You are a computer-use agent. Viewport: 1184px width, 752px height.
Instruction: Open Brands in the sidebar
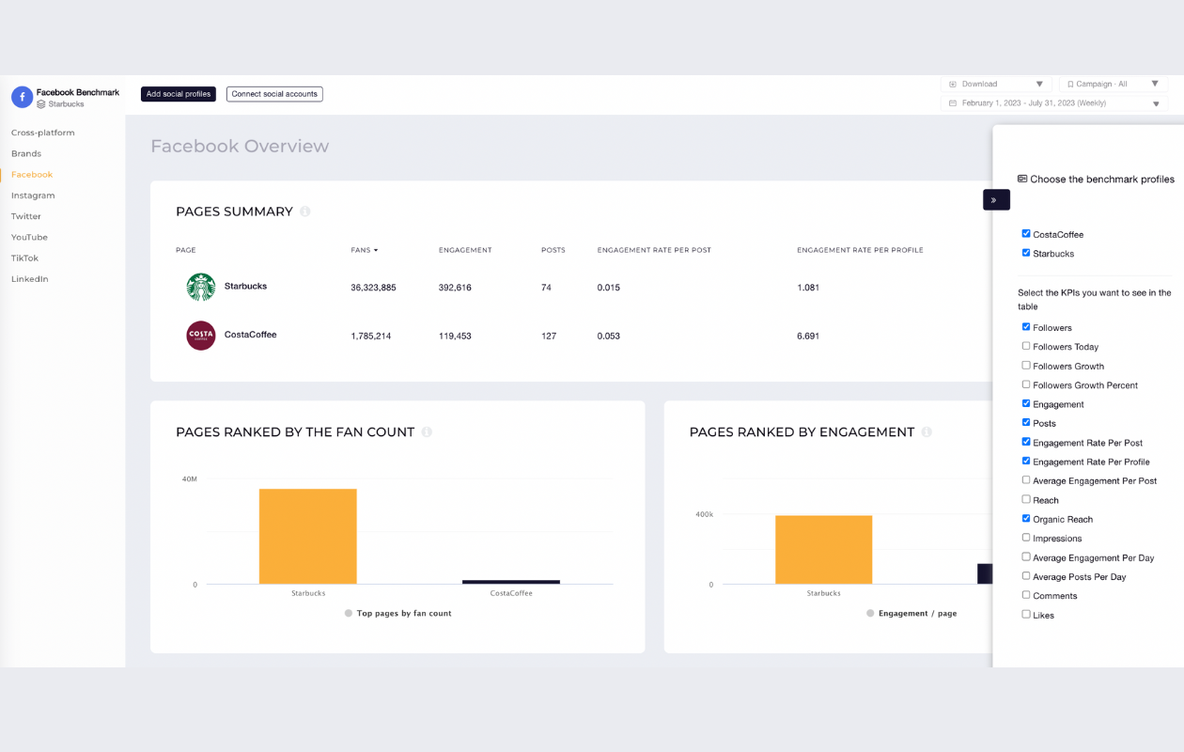click(26, 153)
